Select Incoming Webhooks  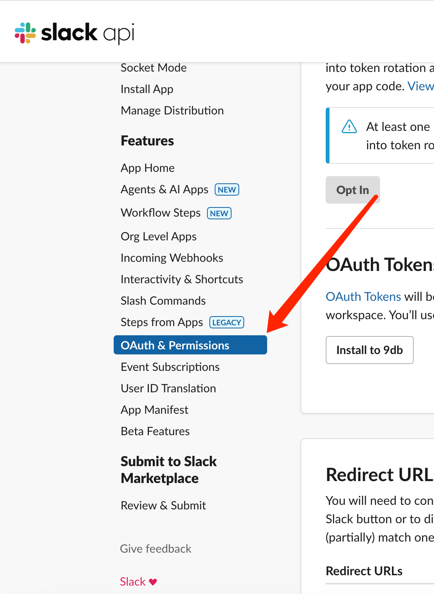172,258
